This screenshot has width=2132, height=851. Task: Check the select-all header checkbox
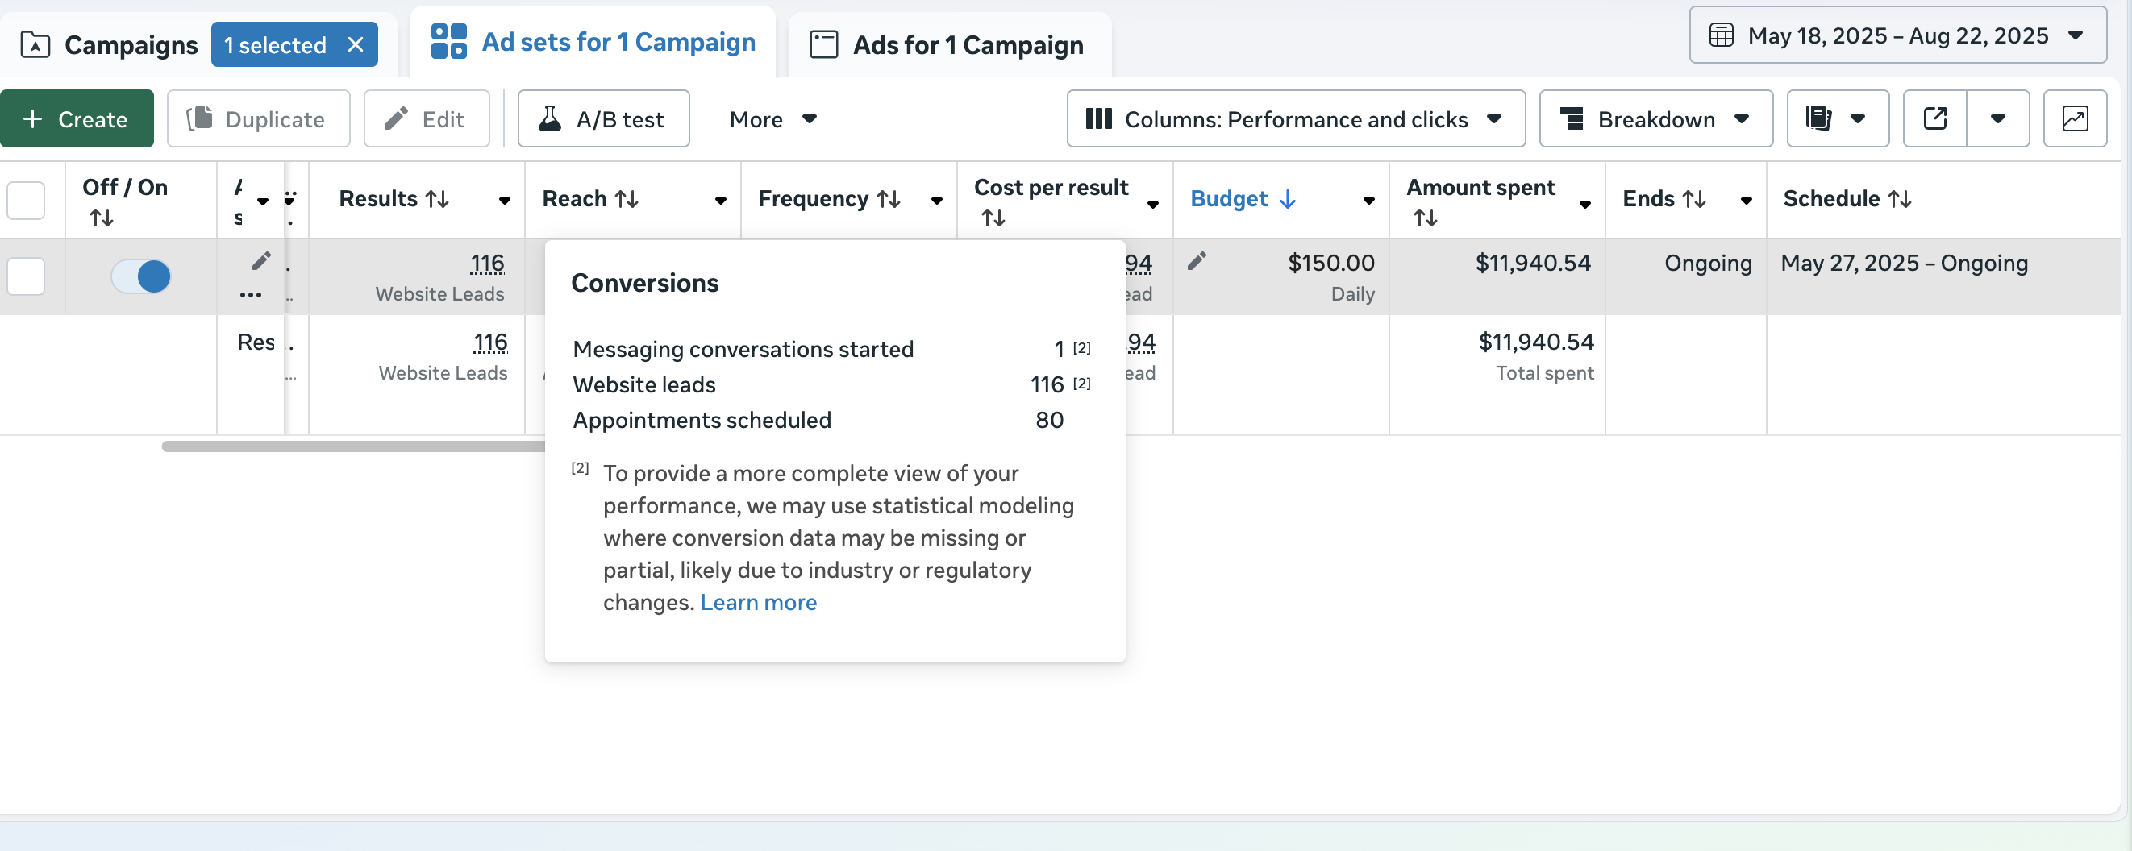pos(26,200)
